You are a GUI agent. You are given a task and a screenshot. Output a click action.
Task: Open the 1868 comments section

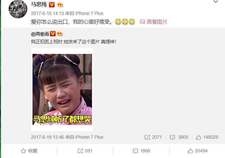pos(141,151)
